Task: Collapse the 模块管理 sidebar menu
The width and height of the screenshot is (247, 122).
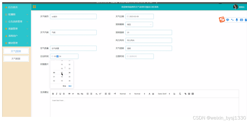Action: [17, 43]
